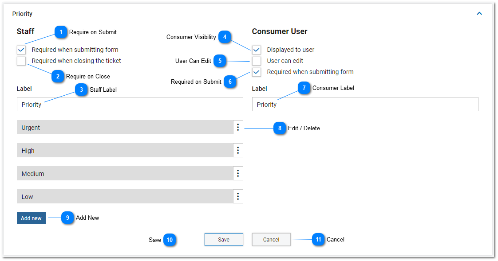Viewport: 498px width, 261px height.
Task: Cancel the priority changes
Action: tap(271, 239)
